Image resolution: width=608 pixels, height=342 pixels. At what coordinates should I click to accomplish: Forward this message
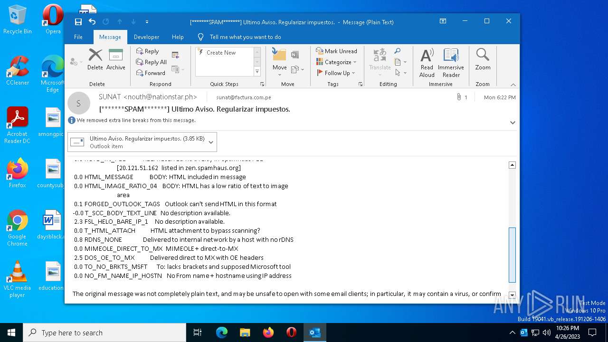click(151, 73)
